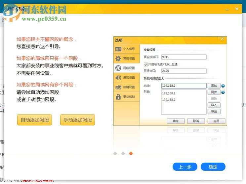The height and width of the screenshot is (184, 246).
Task: Toggle 开启与飞鸽/飞秋互通 checkbox
Action: tap(145, 65)
